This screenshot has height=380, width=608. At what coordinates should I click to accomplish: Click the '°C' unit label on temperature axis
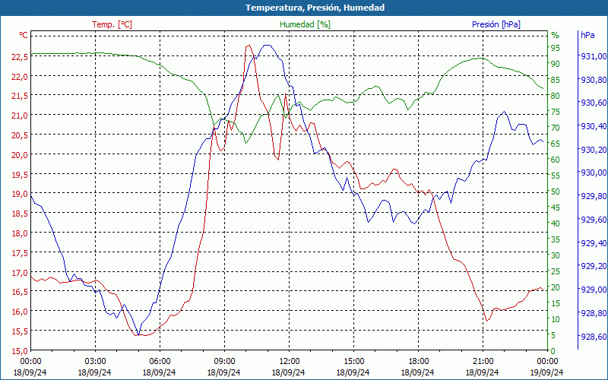[x=24, y=35]
